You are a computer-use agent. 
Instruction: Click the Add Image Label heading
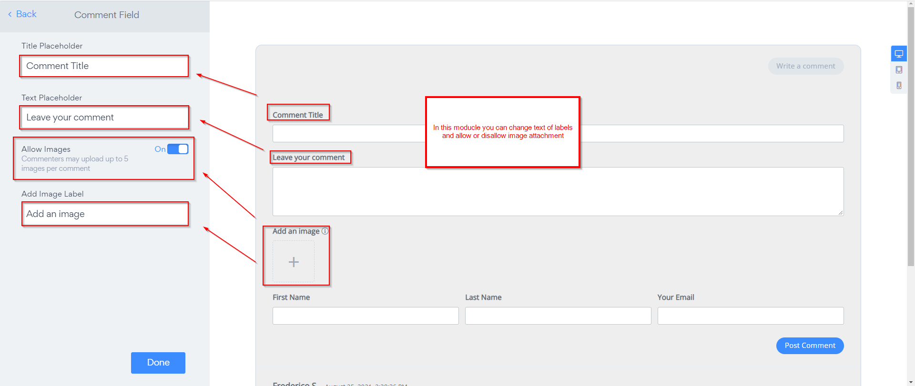tap(52, 194)
